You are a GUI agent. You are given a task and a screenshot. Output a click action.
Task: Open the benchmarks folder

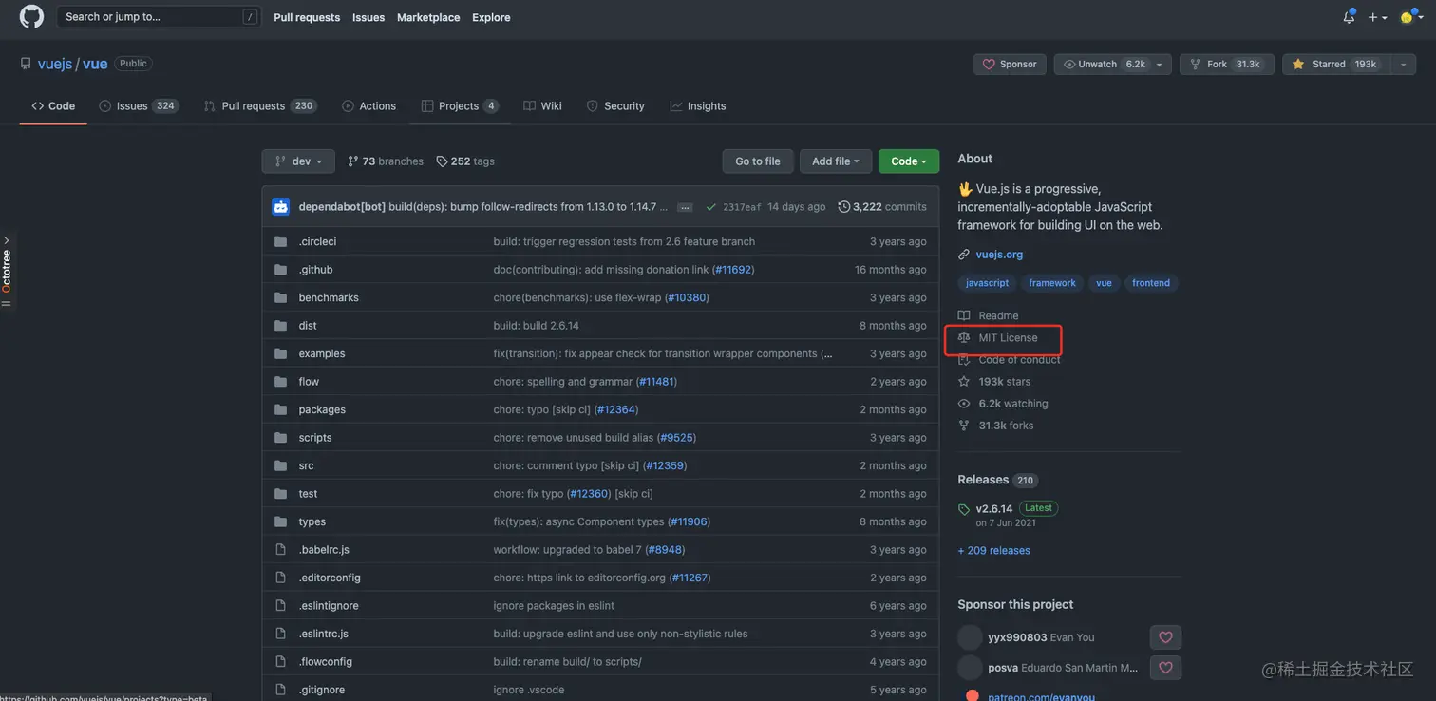[329, 297]
